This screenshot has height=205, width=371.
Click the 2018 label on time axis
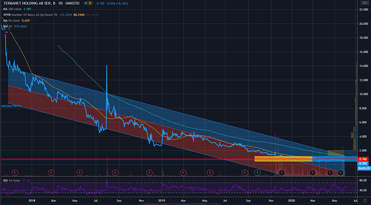pyautogui.click(x=32, y=201)
